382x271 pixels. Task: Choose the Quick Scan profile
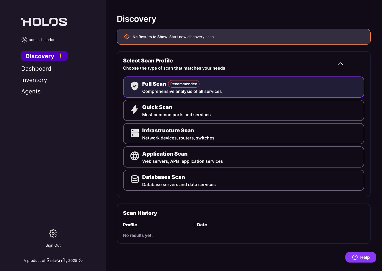pos(244,110)
